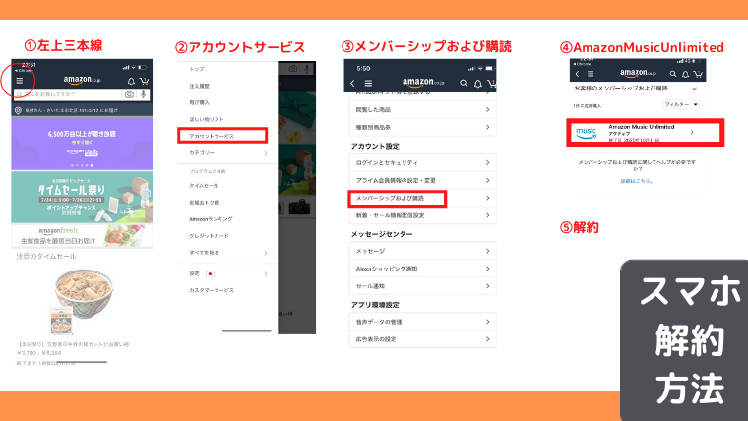Expand the 新着・セール情報配信設定 chevron
This screenshot has width=748, height=421.
click(487, 215)
